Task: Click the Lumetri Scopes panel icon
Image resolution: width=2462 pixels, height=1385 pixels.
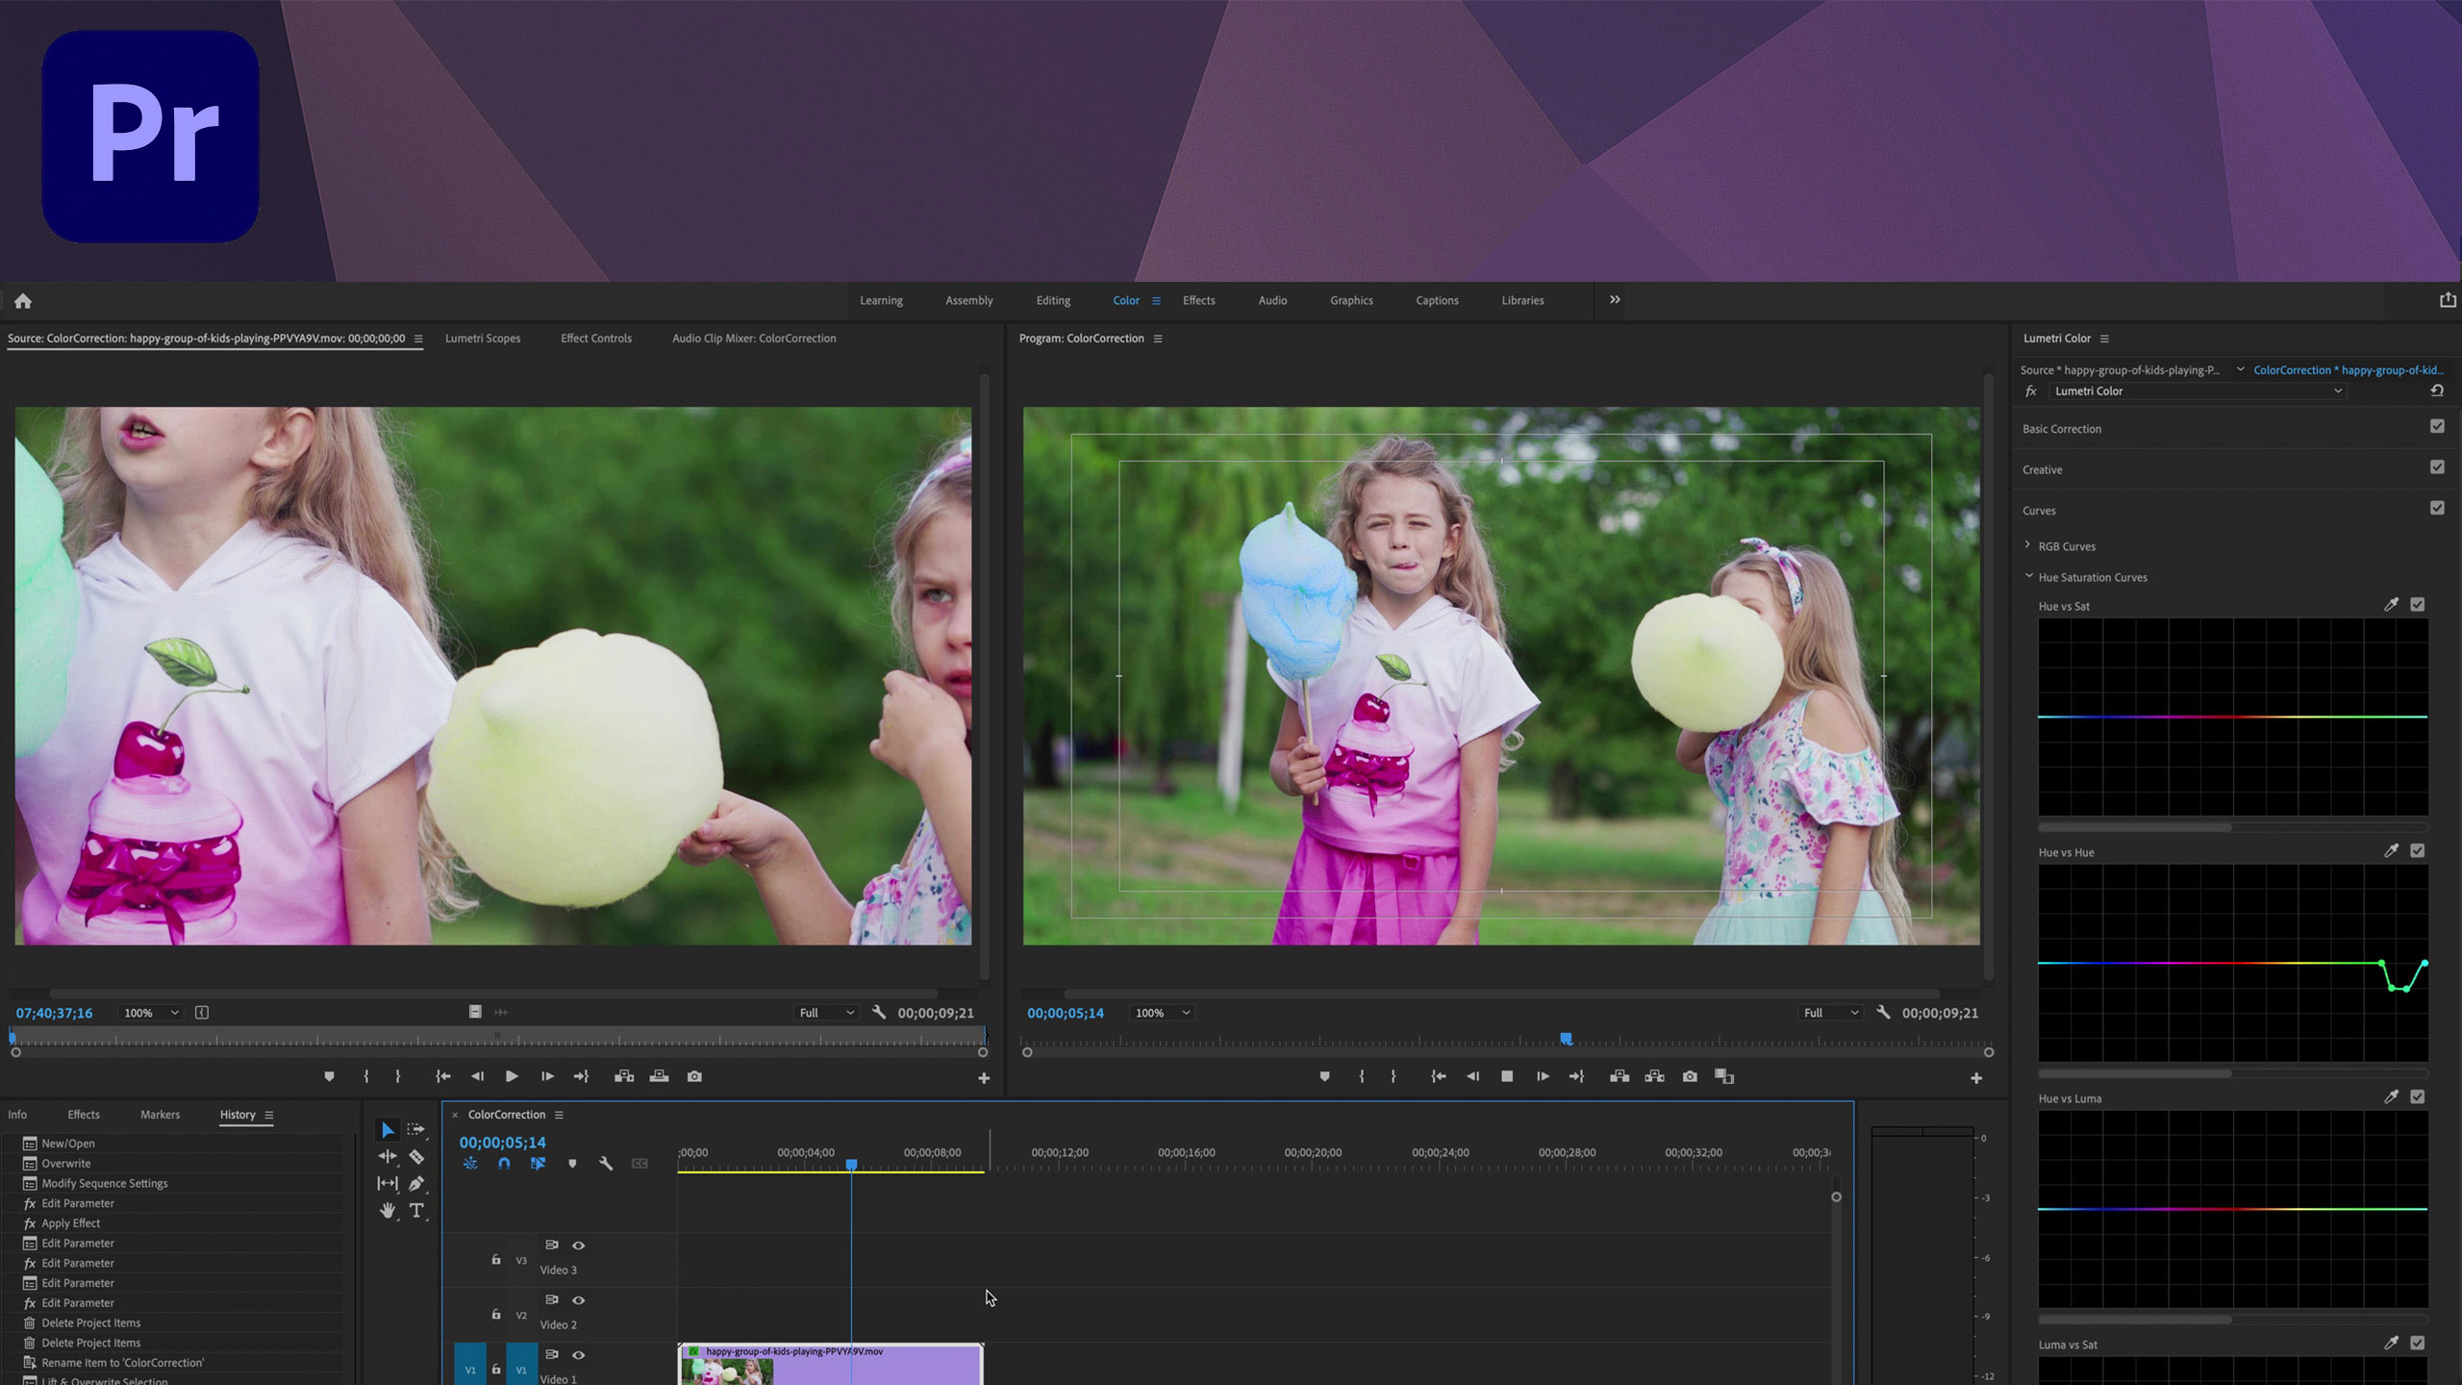Action: 482,339
